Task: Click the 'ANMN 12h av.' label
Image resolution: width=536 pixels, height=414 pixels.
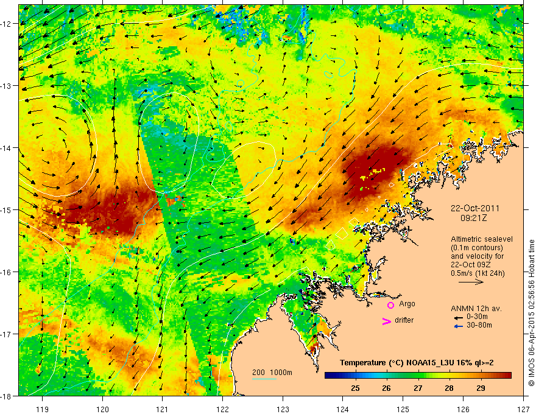Action: tap(476, 309)
